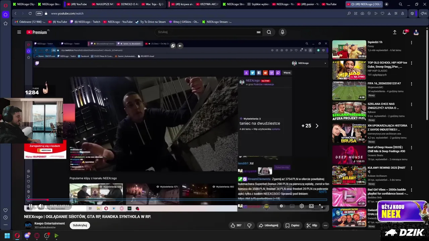This screenshot has height=241, width=429.
Task: Like the video with 387 likes
Action: pyautogui.click(x=236, y=225)
